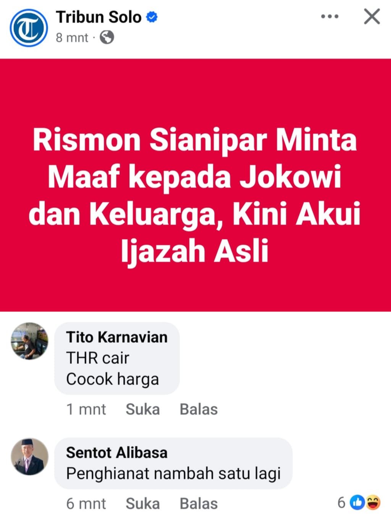
Task: Like Sentot Alibasa's comment with Suka
Action: (143, 504)
